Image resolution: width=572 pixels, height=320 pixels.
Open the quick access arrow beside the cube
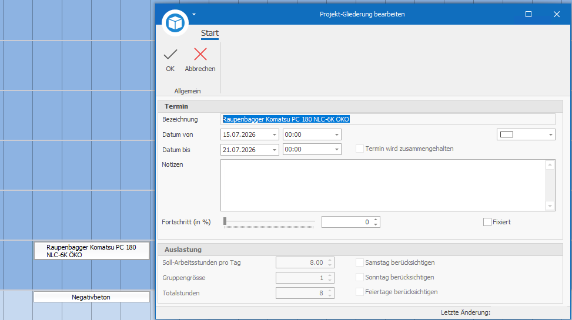(194, 15)
